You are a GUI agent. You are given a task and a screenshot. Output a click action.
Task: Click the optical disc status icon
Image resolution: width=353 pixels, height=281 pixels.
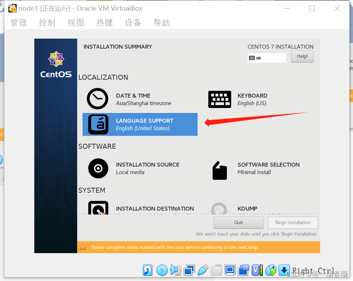point(162,270)
